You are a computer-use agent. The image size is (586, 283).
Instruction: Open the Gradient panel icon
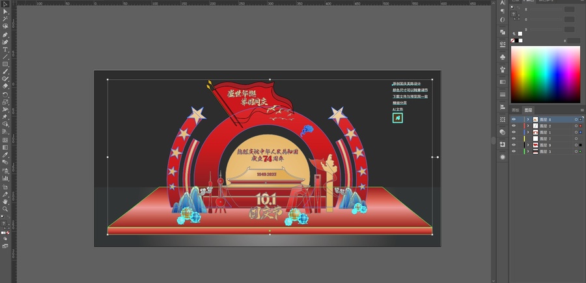click(502, 82)
